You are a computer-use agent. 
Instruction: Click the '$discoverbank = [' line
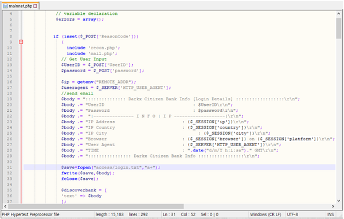point(84,190)
